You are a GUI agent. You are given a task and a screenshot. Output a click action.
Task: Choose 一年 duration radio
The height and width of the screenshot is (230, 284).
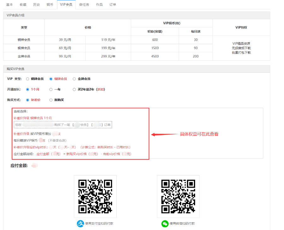[51, 89]
